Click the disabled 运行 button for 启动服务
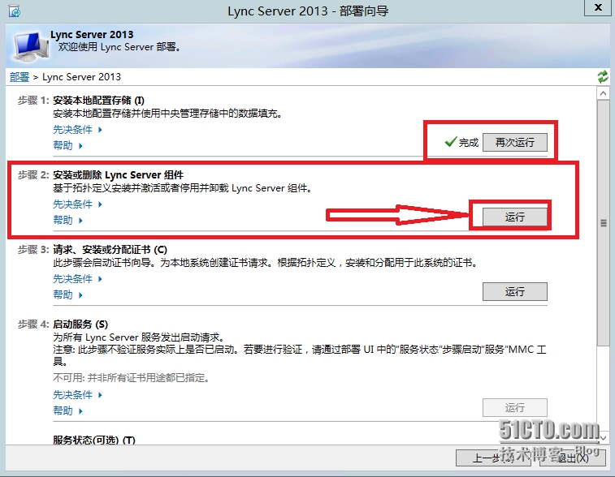 pyautogui.click(x=514, y=408)
